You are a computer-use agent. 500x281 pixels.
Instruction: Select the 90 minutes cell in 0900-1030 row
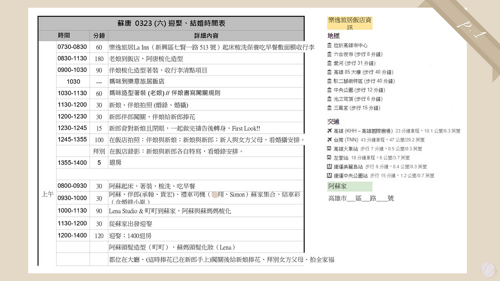pos(99,70)
